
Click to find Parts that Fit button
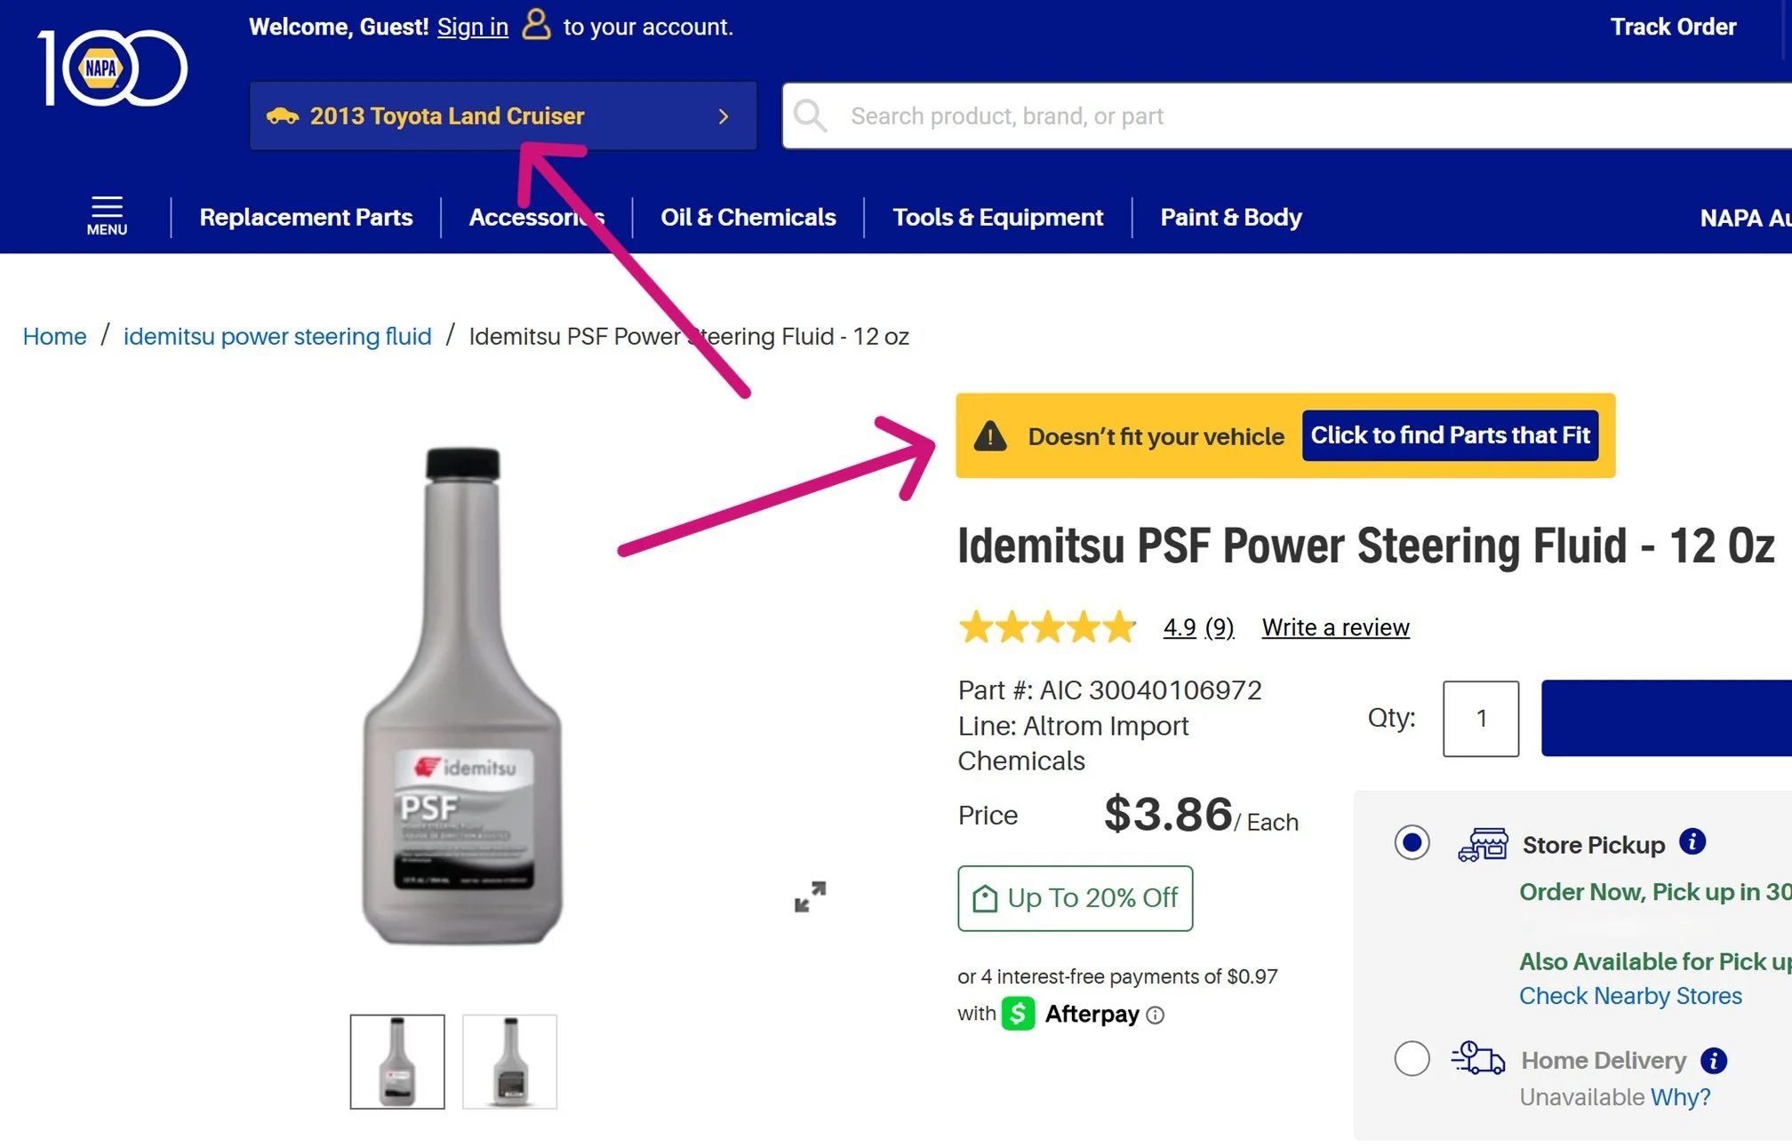1450,435
